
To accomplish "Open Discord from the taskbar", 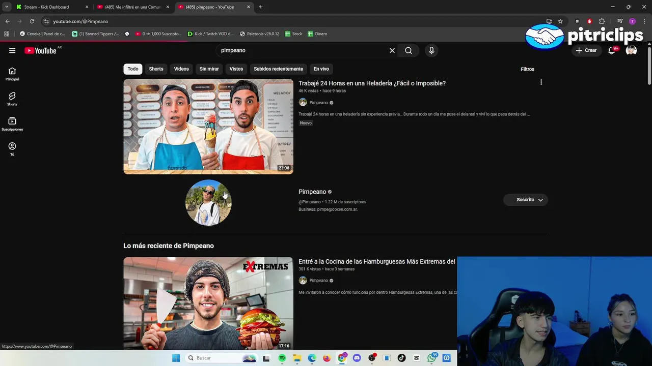I will pos(357,358).
